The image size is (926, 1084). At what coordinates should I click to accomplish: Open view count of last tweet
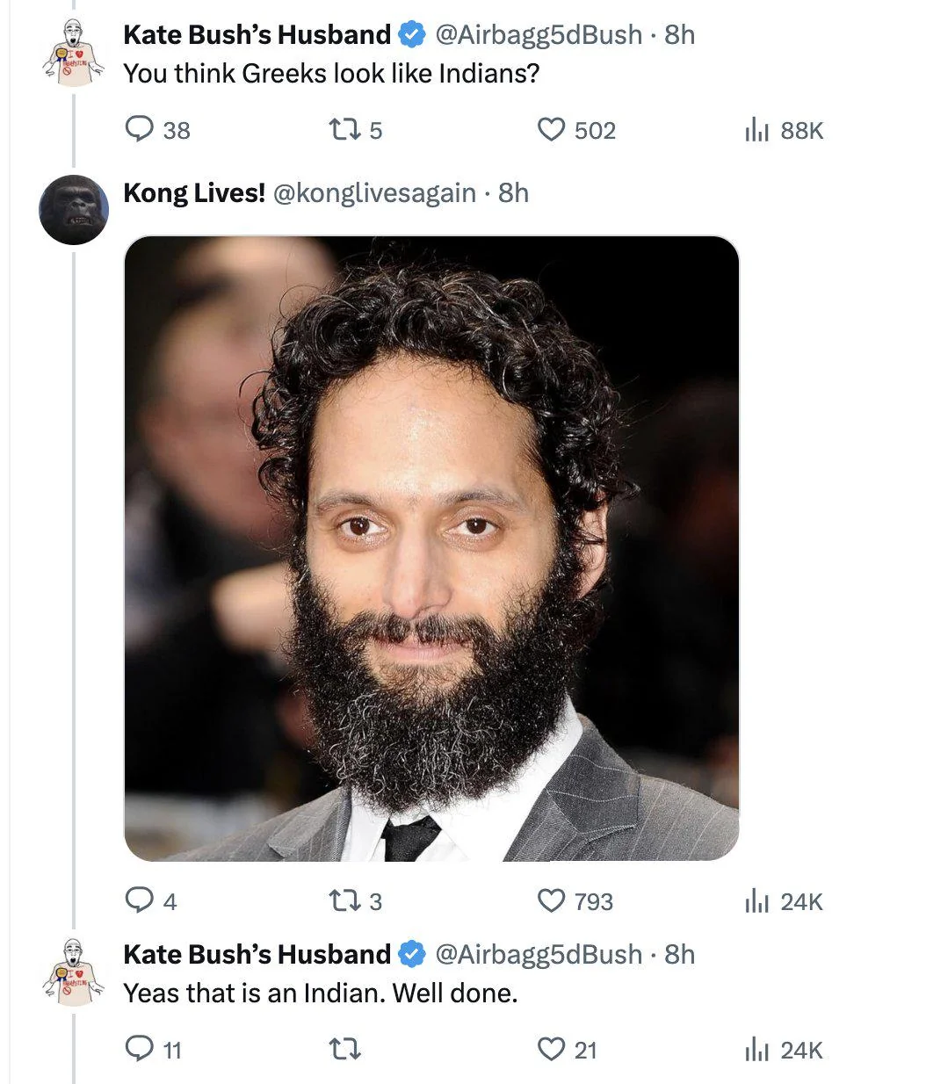coord(783,1049)
